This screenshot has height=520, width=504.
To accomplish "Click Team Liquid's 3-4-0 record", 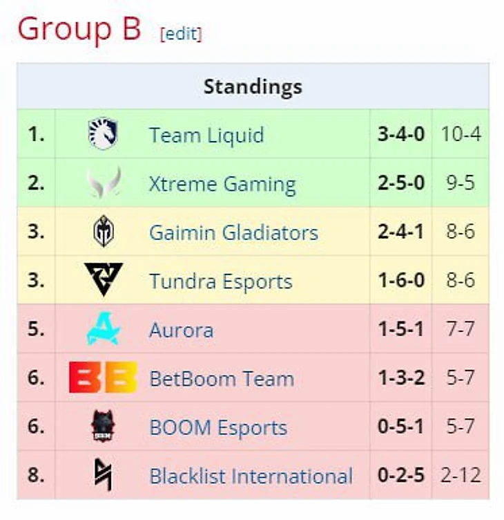I will point(401,134).
